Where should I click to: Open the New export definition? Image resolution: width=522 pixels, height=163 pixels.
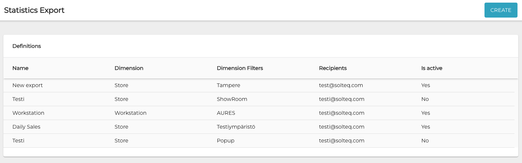point(27,85)
